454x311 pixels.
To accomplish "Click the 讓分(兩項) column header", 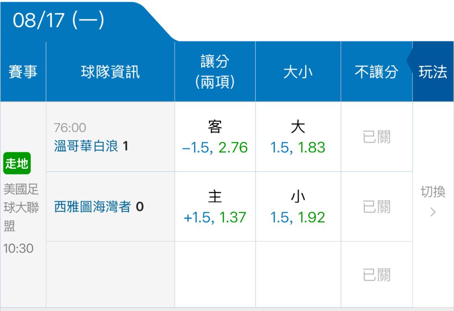I will coord(215,72).
